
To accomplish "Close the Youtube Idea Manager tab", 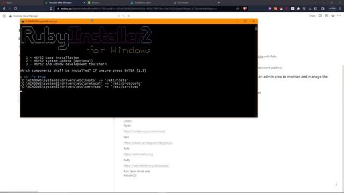I will point(84,3).
